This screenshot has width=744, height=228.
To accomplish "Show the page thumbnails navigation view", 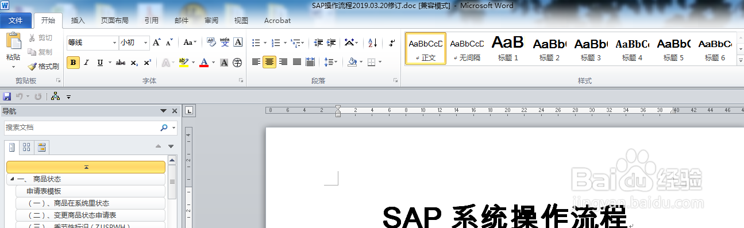I will (26, 148).
